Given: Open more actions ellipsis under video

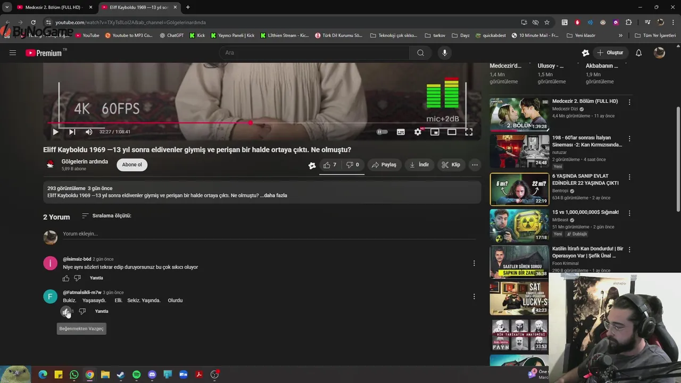Looking at the screenshot, I should tap(475, 165).
